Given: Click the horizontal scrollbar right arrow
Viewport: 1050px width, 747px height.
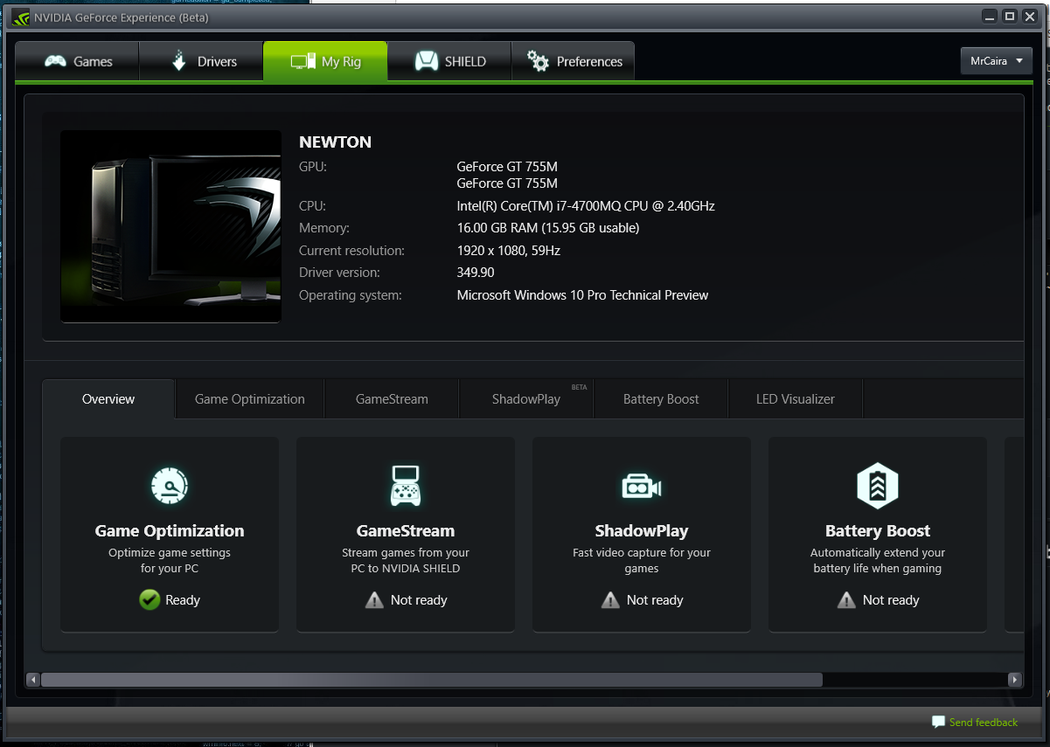Looking at the screenshot, I should [1014, 679].
